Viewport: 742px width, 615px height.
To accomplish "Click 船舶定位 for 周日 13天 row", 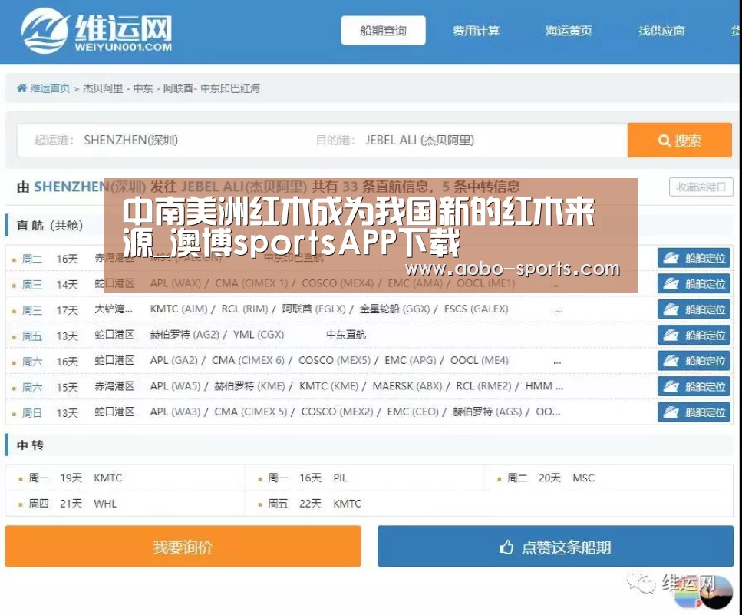I will (x=694, y=412).
